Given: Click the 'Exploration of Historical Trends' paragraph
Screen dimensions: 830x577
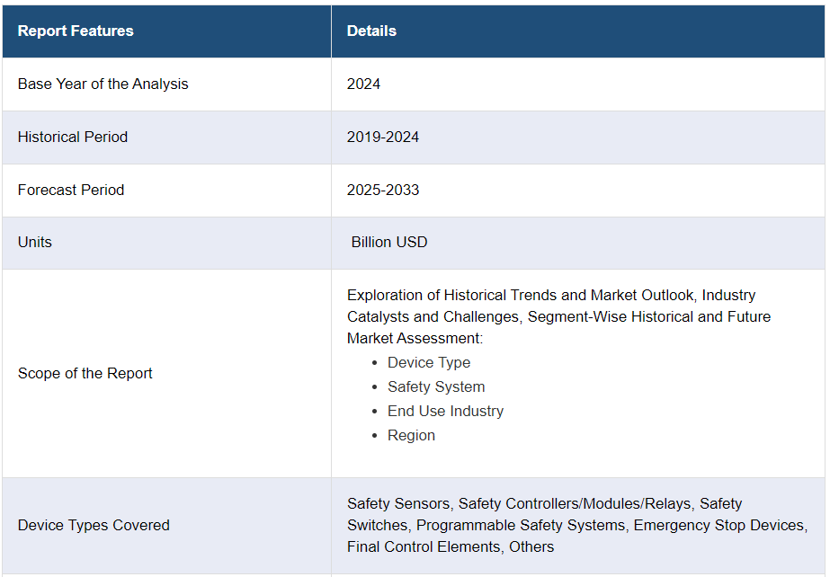Looking at the screenshot, I should coord(558,316).
